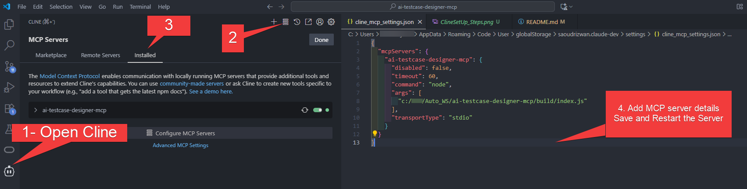Click the "timeout": 60 line in editor

(415, 76)
